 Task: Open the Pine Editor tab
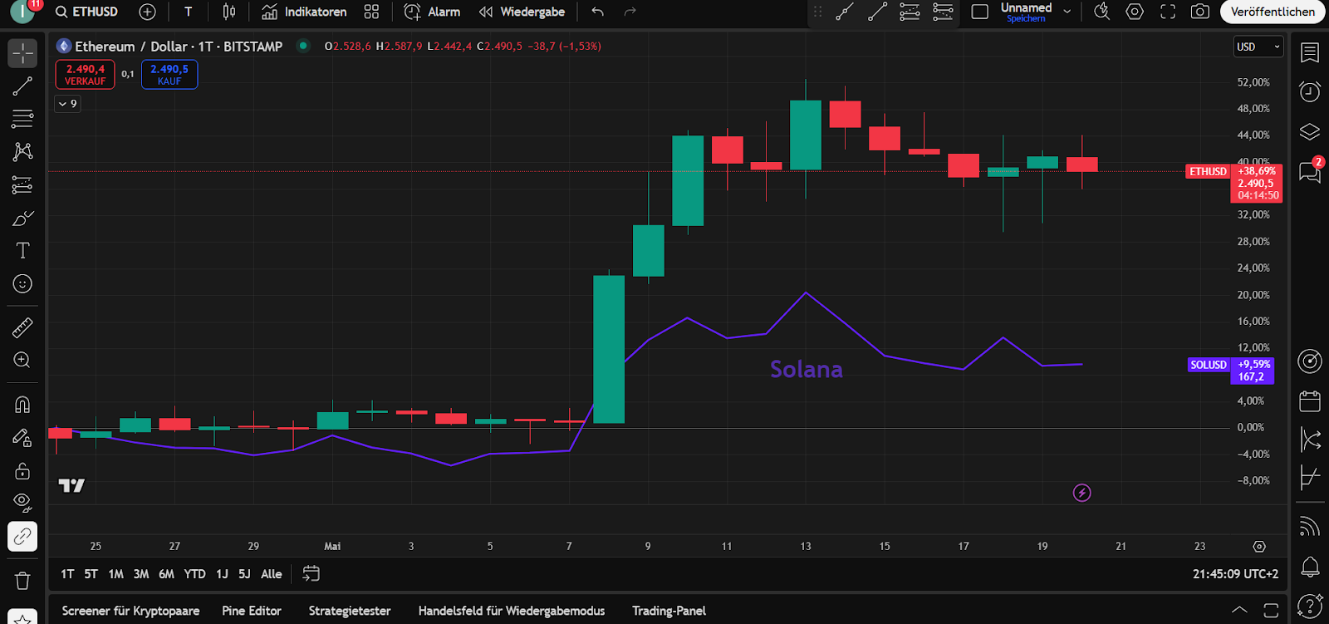[252, 611]
